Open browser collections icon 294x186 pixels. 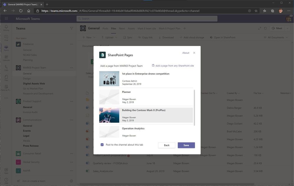pos(273,11)
